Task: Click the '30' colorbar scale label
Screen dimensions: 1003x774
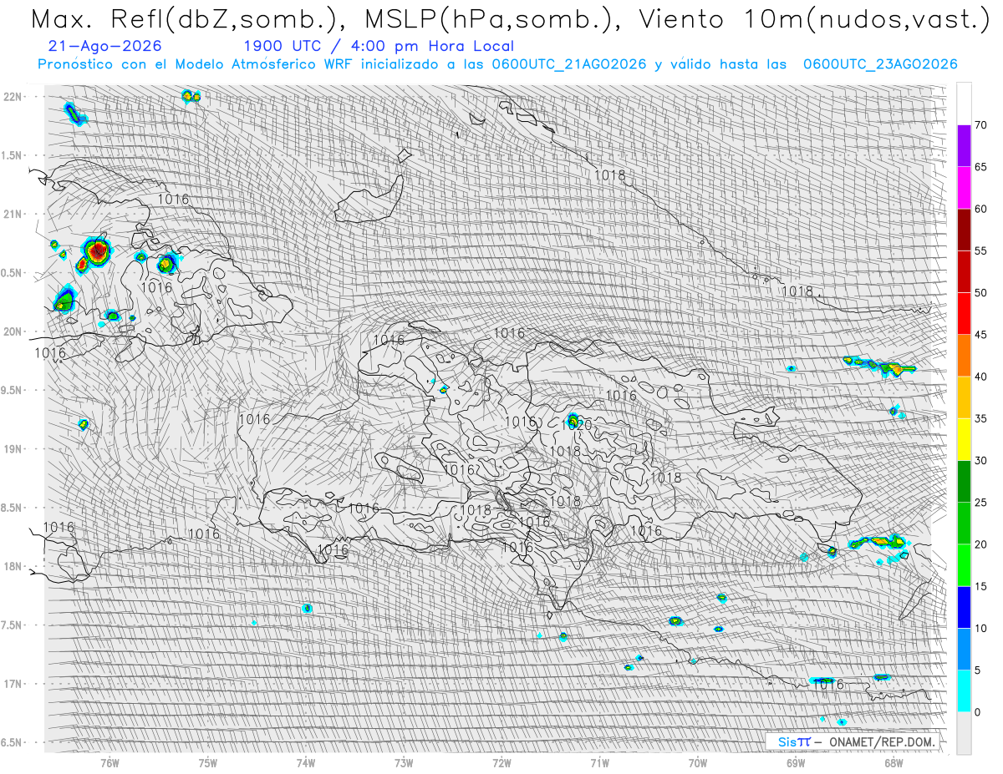Action: coord(980,460)
